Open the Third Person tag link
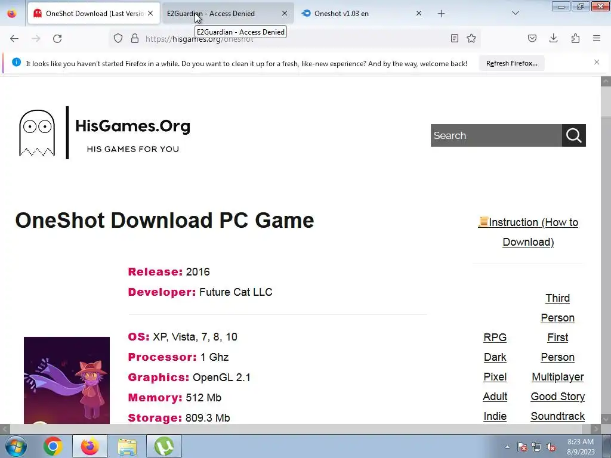 point(558,308)
